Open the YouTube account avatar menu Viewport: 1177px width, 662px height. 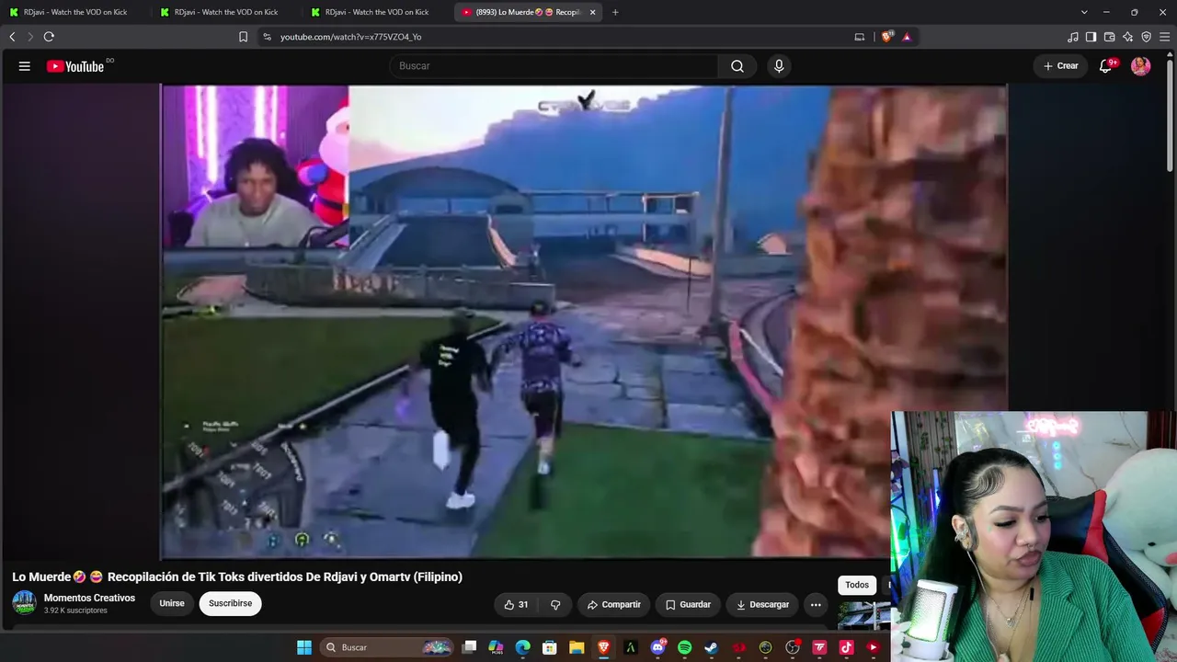1141,66
